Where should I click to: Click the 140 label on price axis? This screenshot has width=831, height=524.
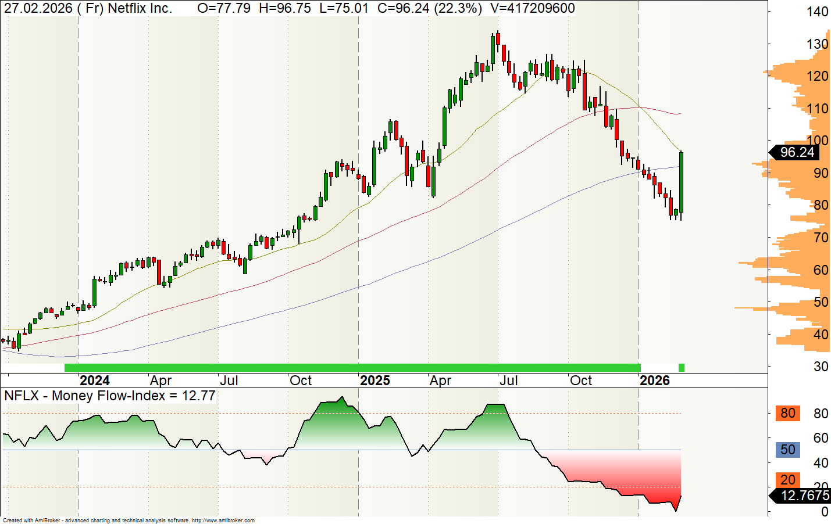(817, 12)
